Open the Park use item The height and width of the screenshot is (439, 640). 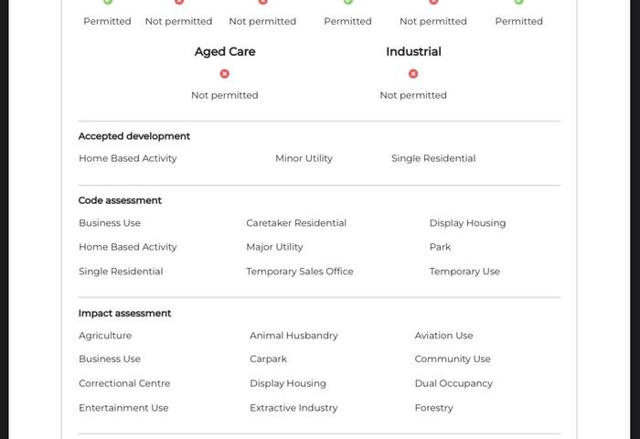tap(440, 247)
